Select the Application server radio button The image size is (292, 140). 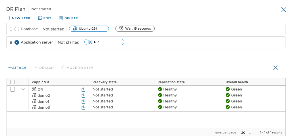(x=17, y=42)
